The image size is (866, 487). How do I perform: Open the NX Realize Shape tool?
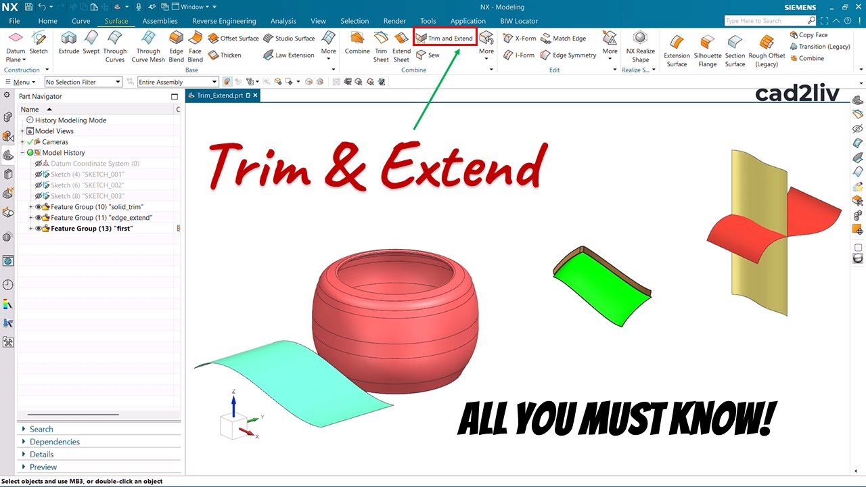640,47
